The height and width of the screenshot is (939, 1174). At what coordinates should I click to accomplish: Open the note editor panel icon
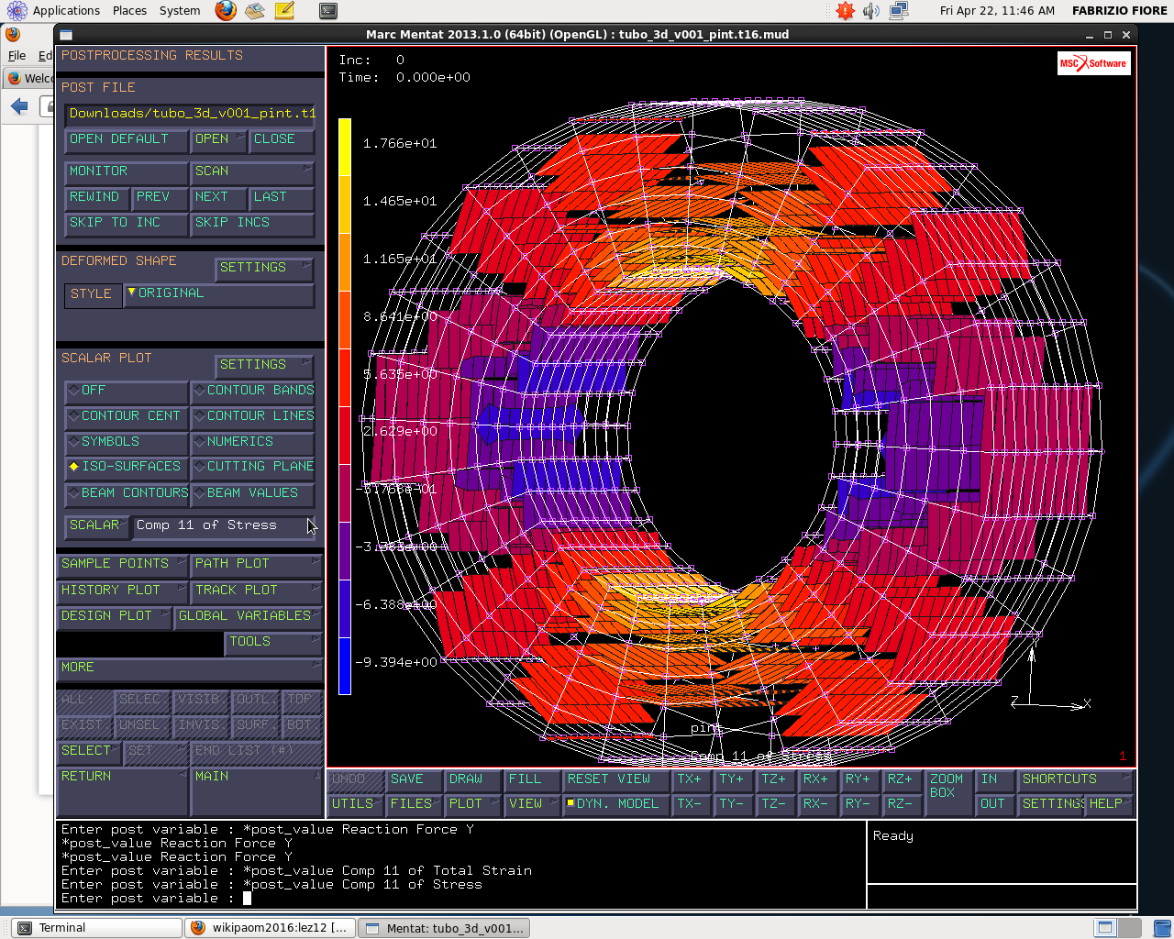284,11
